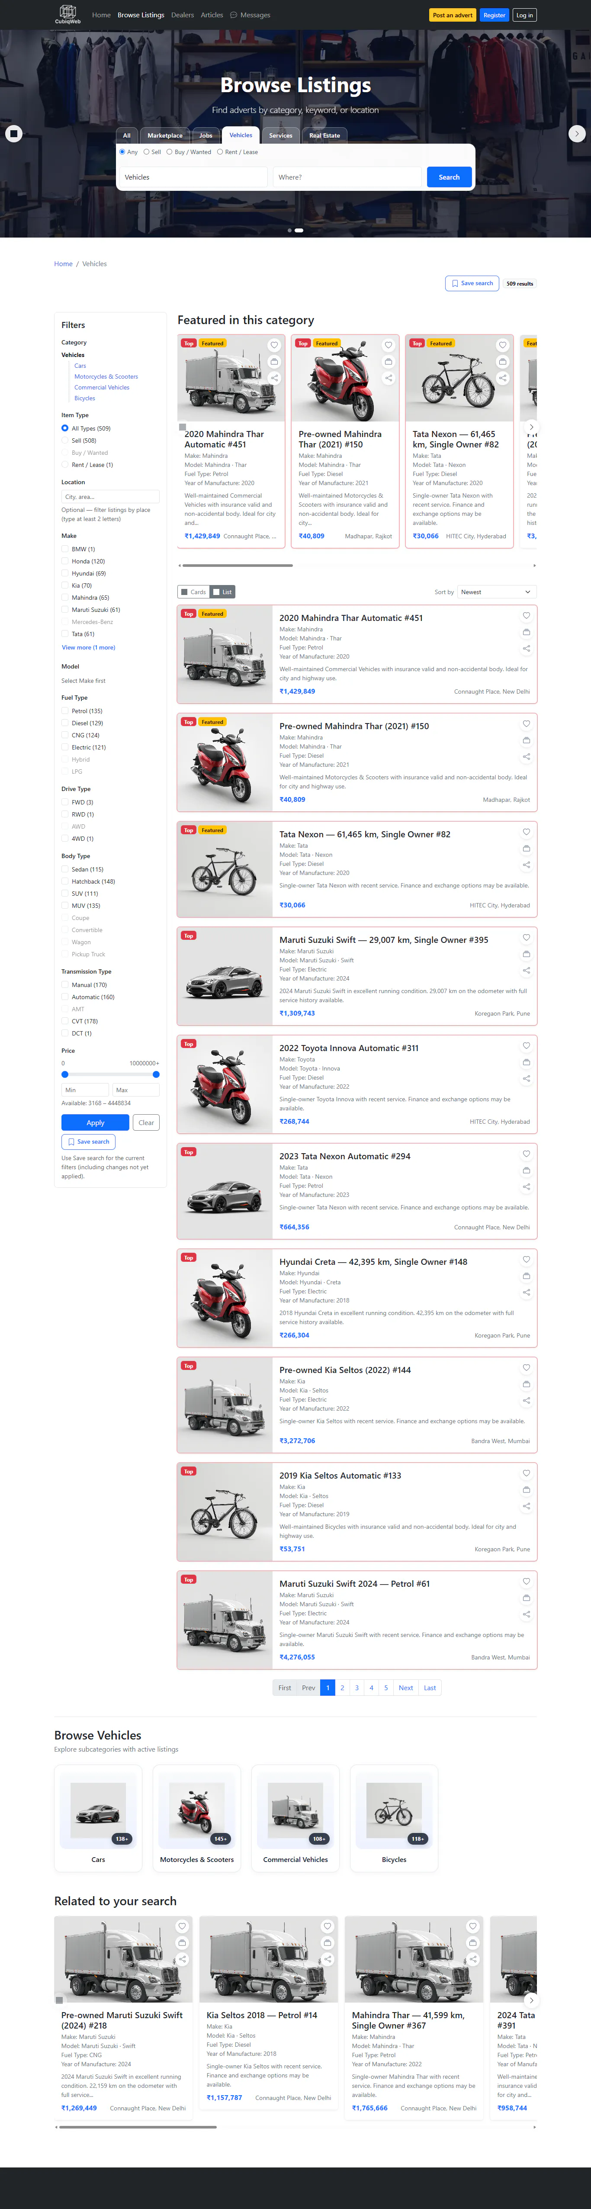Pause the hero slideshow with the stop button
This screenshot has width=591, height=2209.
(14, 134)
